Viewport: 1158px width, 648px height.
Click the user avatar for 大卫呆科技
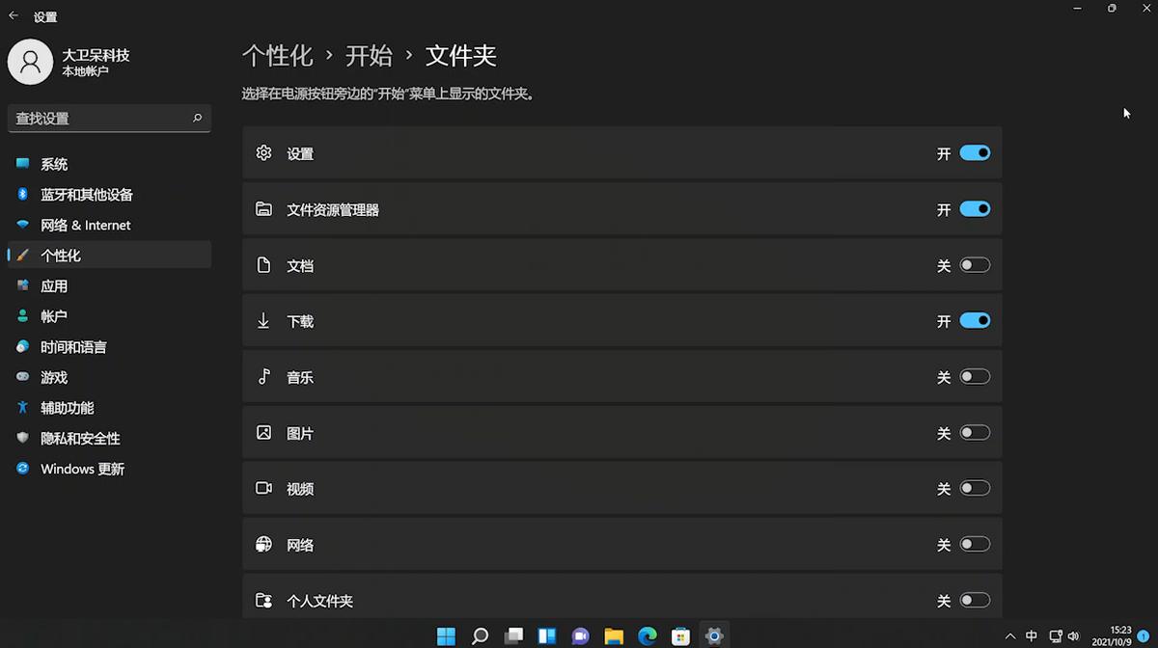coord(30,61)
